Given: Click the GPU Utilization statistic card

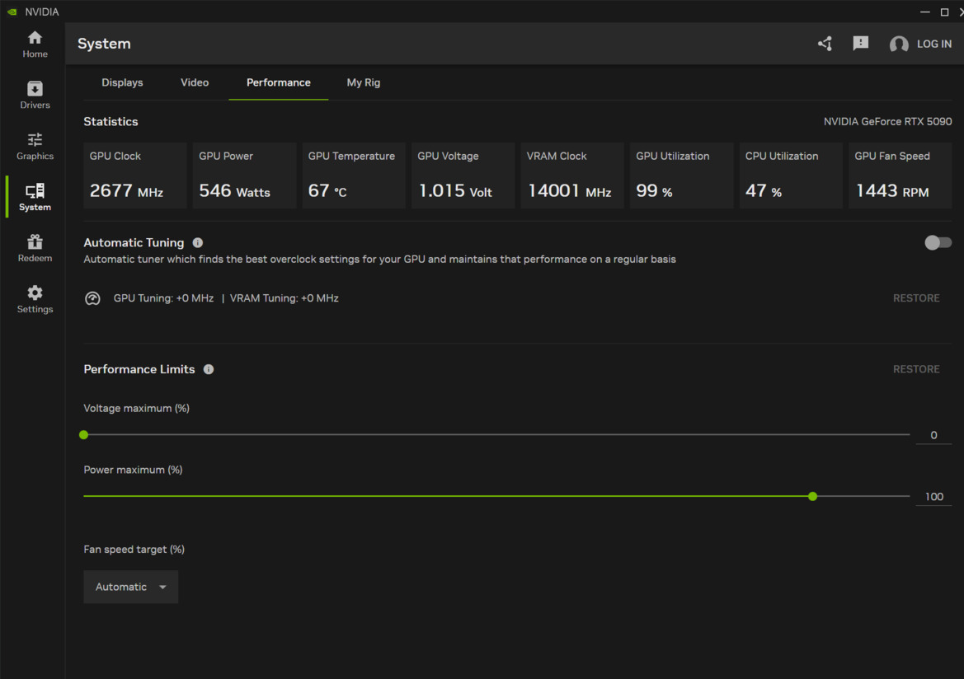Looking at the screenshot, I should click(682, 176).
